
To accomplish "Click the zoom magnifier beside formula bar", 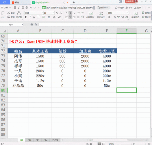I will pyautogui.click(x=32, y=25).
